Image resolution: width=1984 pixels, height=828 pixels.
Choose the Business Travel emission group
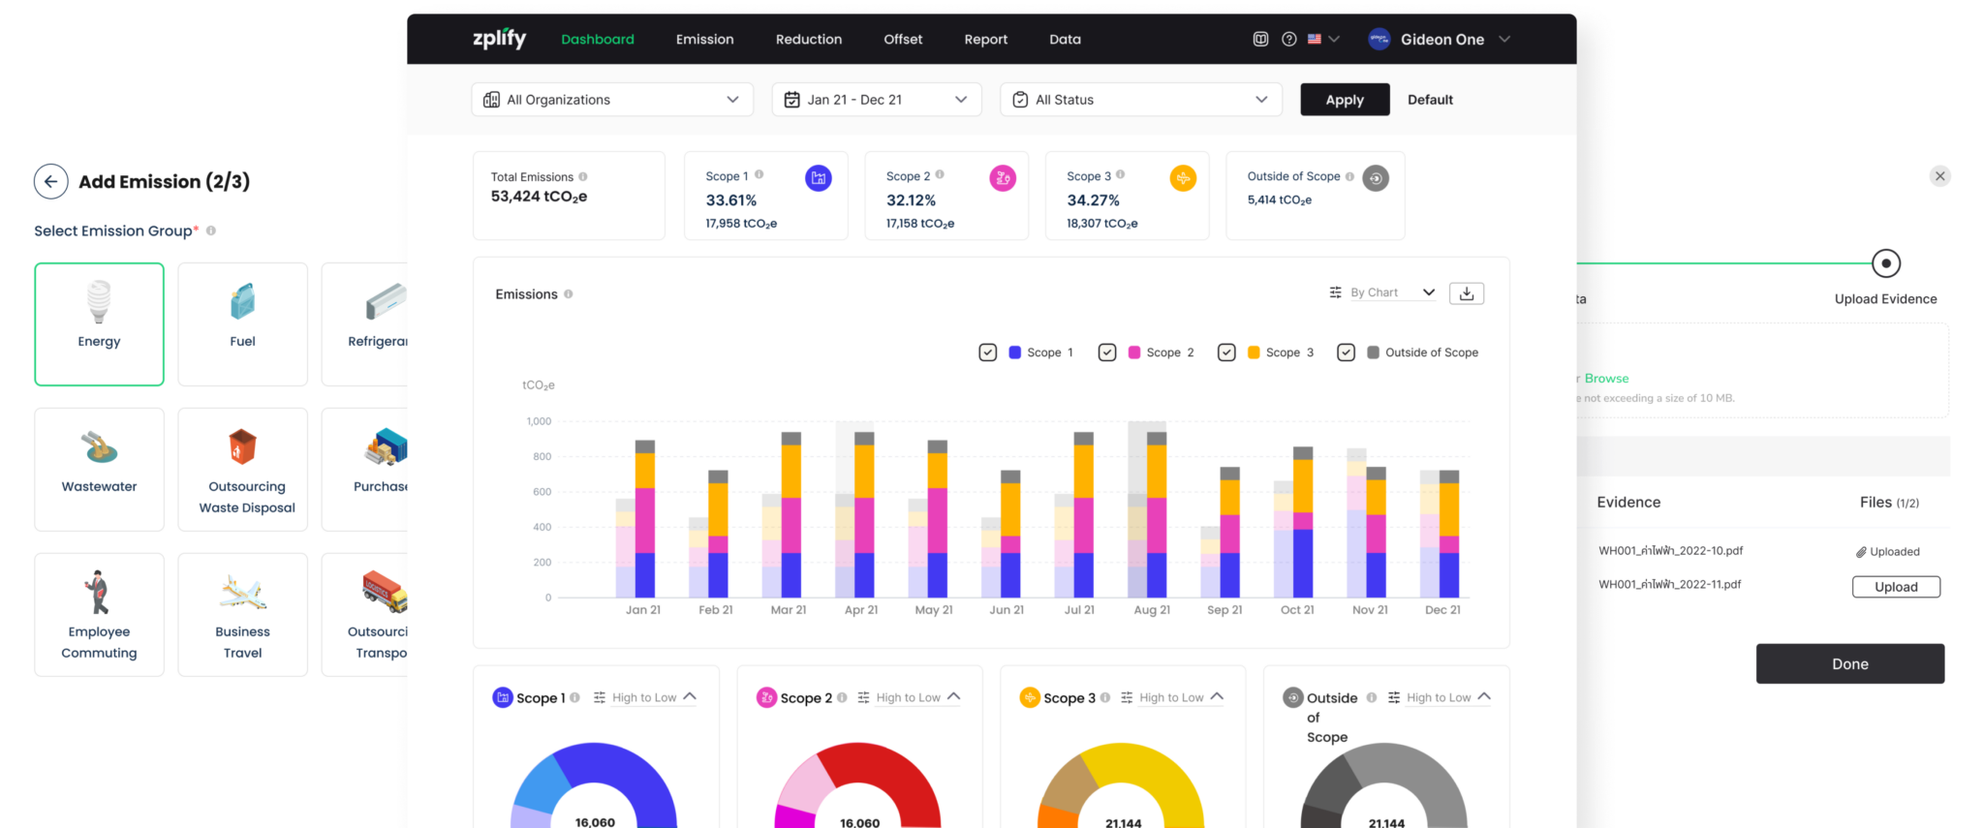point(242,615)
